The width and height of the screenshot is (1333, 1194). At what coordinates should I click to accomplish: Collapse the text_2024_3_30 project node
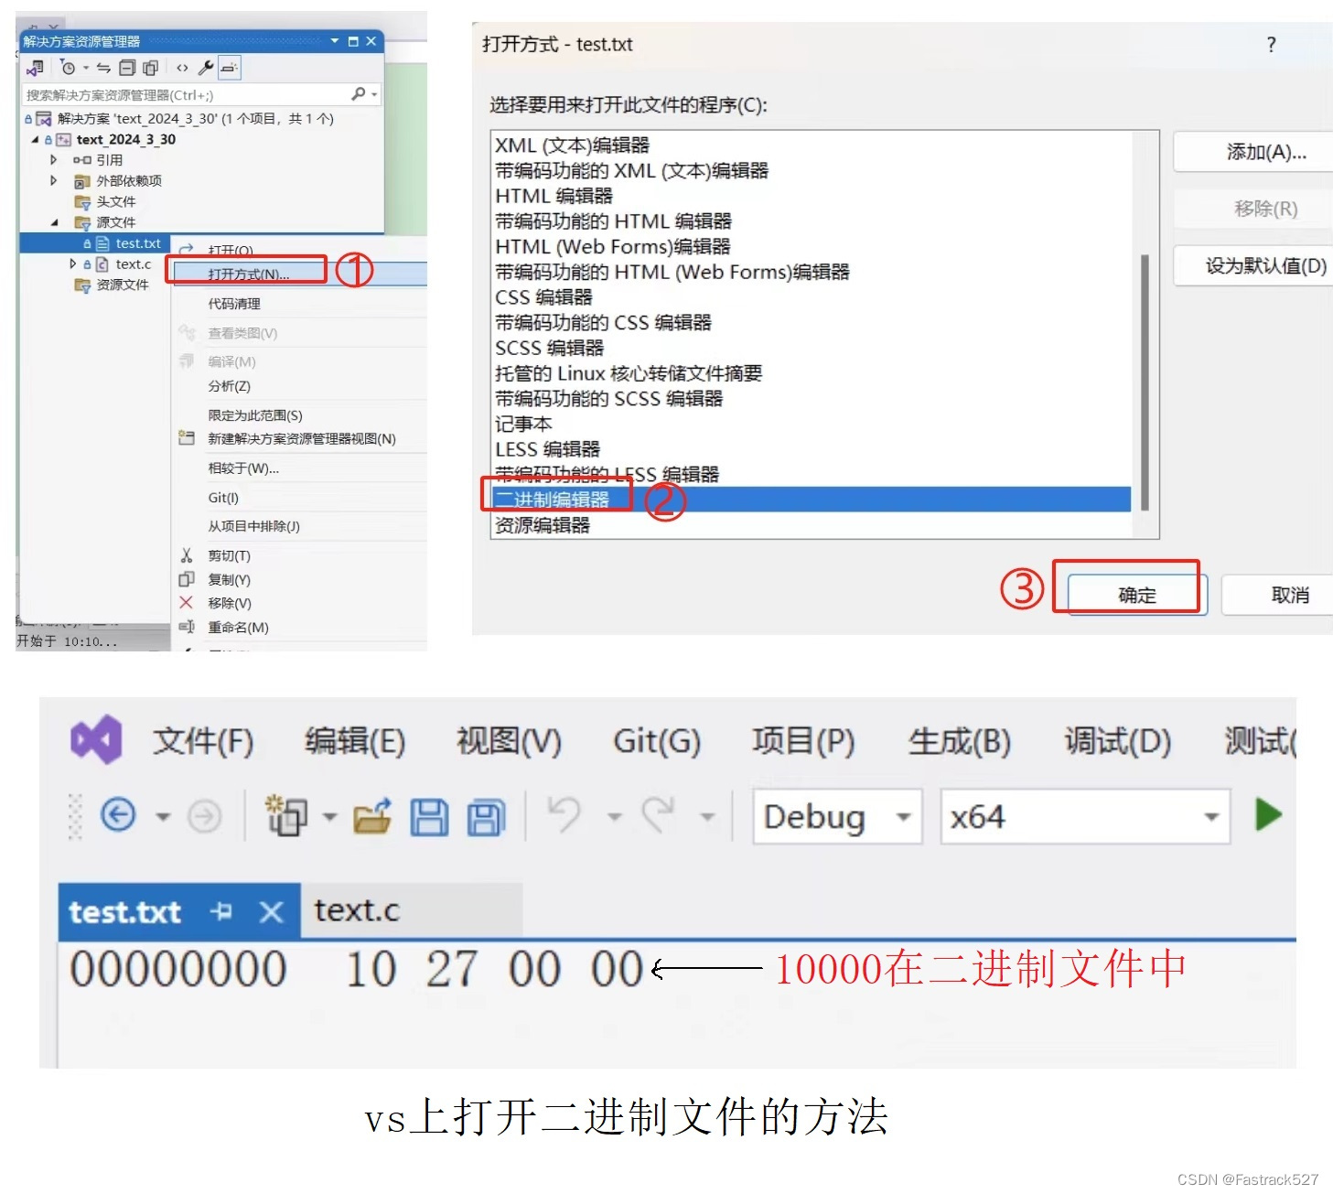point(35,140)
